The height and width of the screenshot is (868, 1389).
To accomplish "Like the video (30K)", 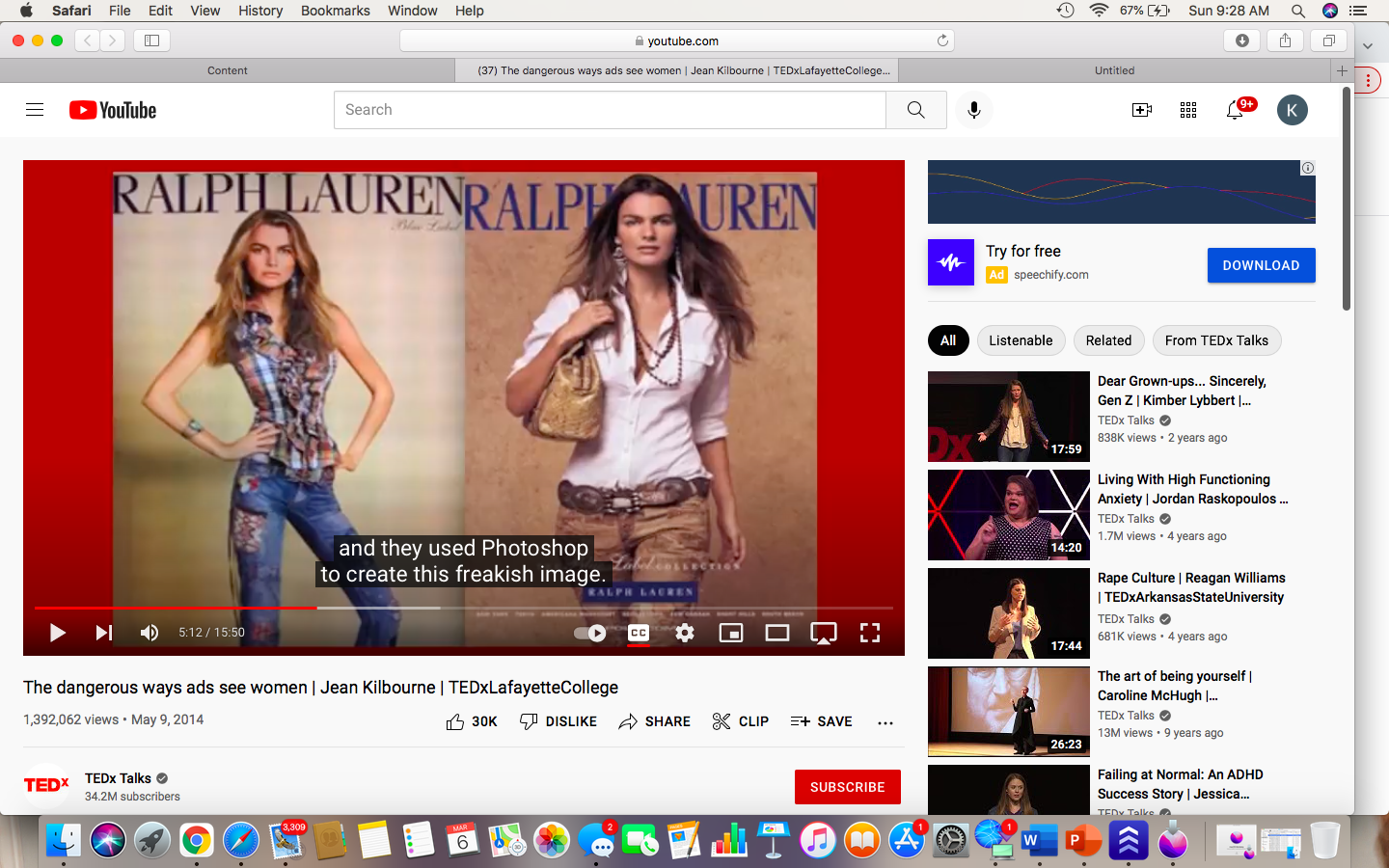I will (472, 721).
